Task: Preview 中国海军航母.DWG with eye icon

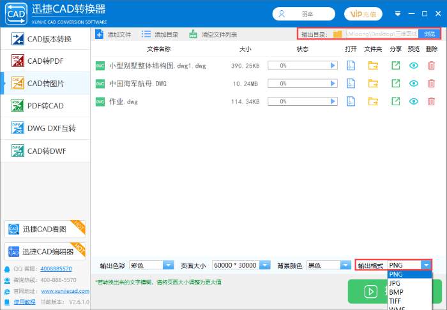Action: (x=414, y=84)
